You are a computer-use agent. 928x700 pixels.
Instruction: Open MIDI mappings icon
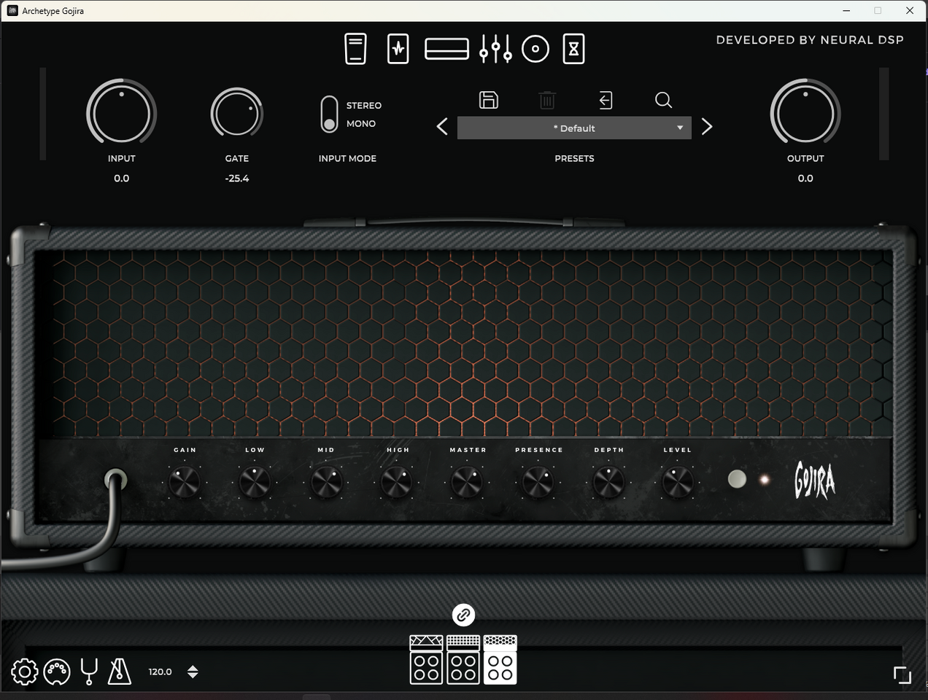point(57,672)
